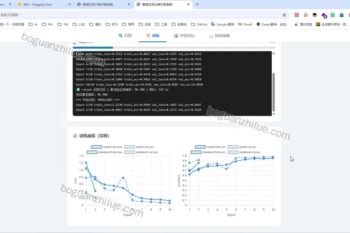Click the log scrollbar up arrow
The height and width of the screenshot is (233, 350).
pyautogui.click(x=273, y=53)
